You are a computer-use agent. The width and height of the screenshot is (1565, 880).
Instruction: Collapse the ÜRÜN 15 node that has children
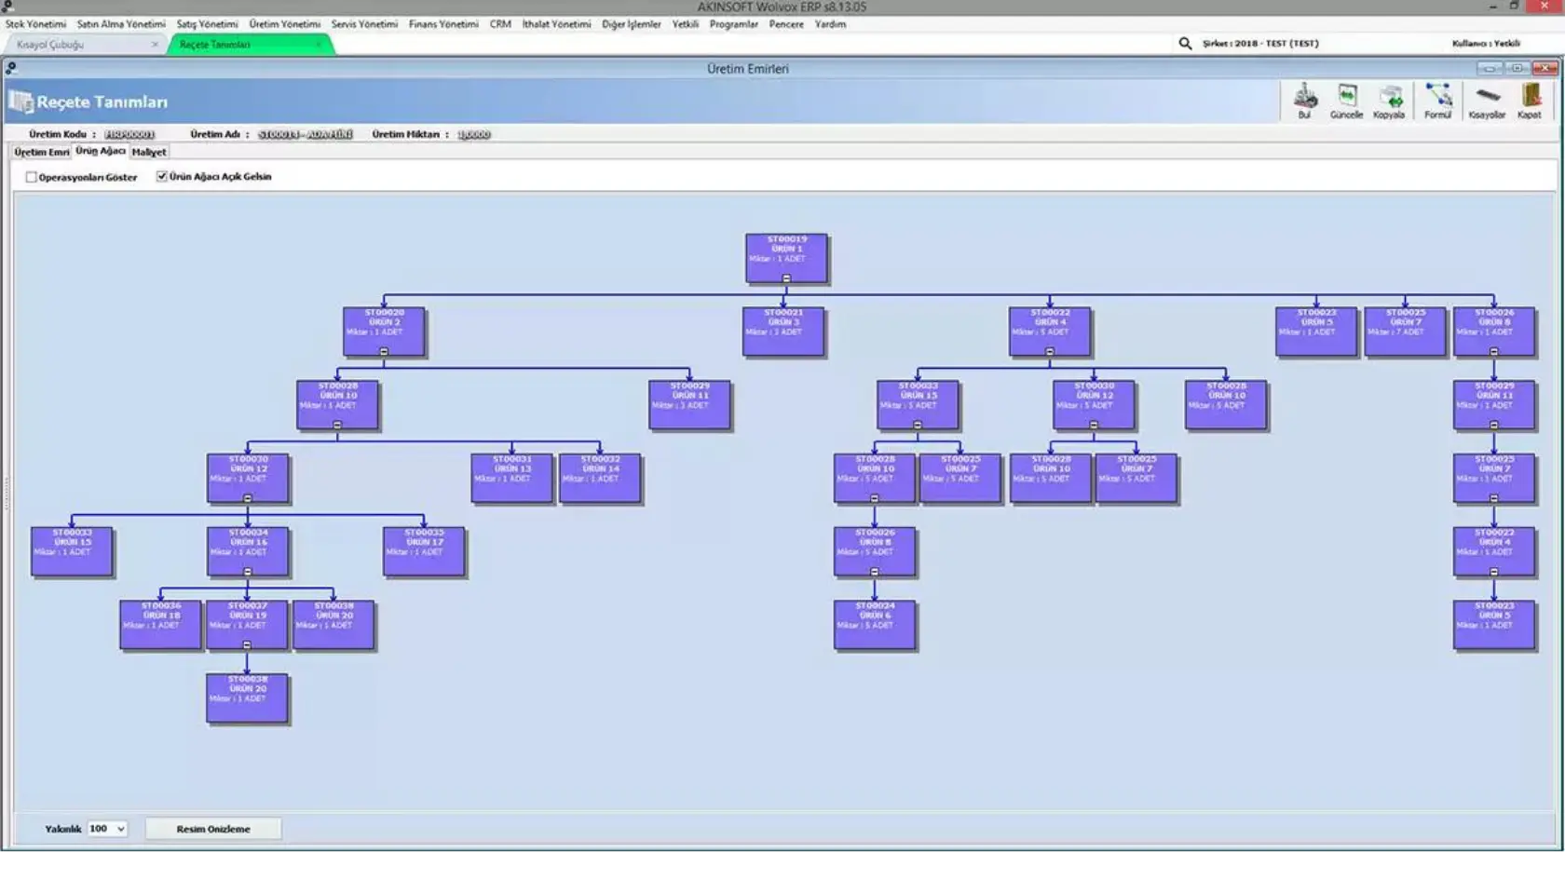[x=918, y=425]
